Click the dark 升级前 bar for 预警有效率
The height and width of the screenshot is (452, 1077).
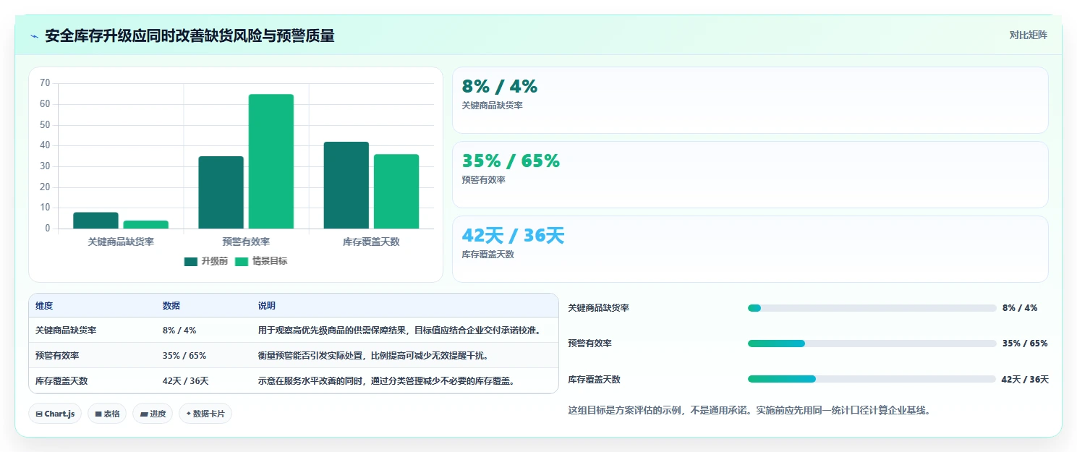pyautogui.click(x=221, y=192)
